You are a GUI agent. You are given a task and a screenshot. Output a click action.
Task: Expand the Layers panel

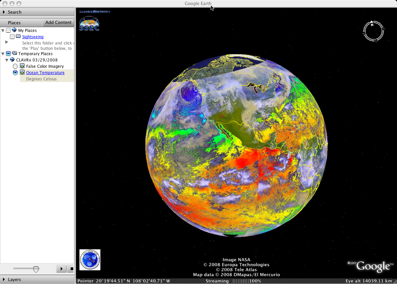click(4, 279)
